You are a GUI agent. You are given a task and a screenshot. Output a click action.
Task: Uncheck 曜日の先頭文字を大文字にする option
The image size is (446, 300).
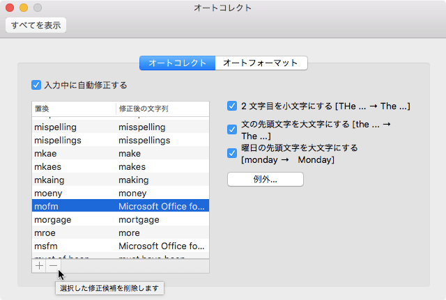[232, 153]
